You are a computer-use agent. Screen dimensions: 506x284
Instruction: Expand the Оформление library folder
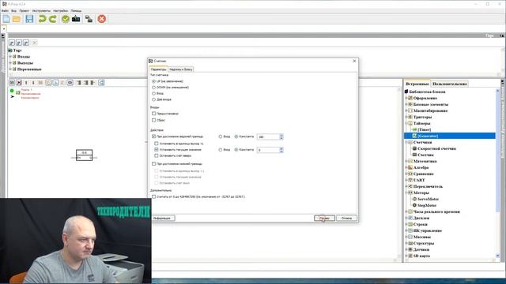[406, 98]
